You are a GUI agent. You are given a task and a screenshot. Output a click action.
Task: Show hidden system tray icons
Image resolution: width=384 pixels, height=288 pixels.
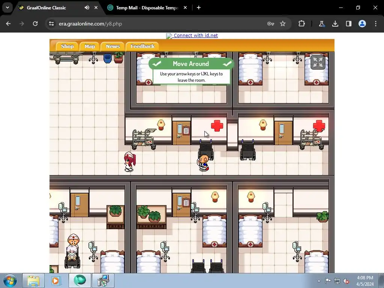(x=319, y=281)
